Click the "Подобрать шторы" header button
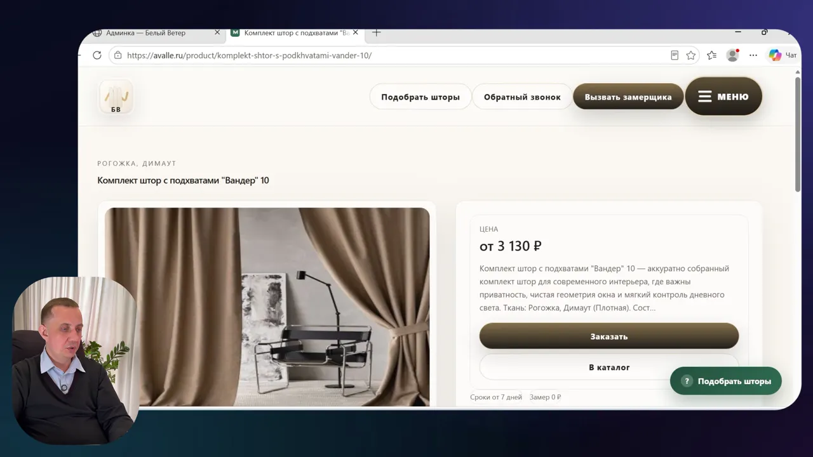This screenshot has height=457, width=813. (420, 97)
